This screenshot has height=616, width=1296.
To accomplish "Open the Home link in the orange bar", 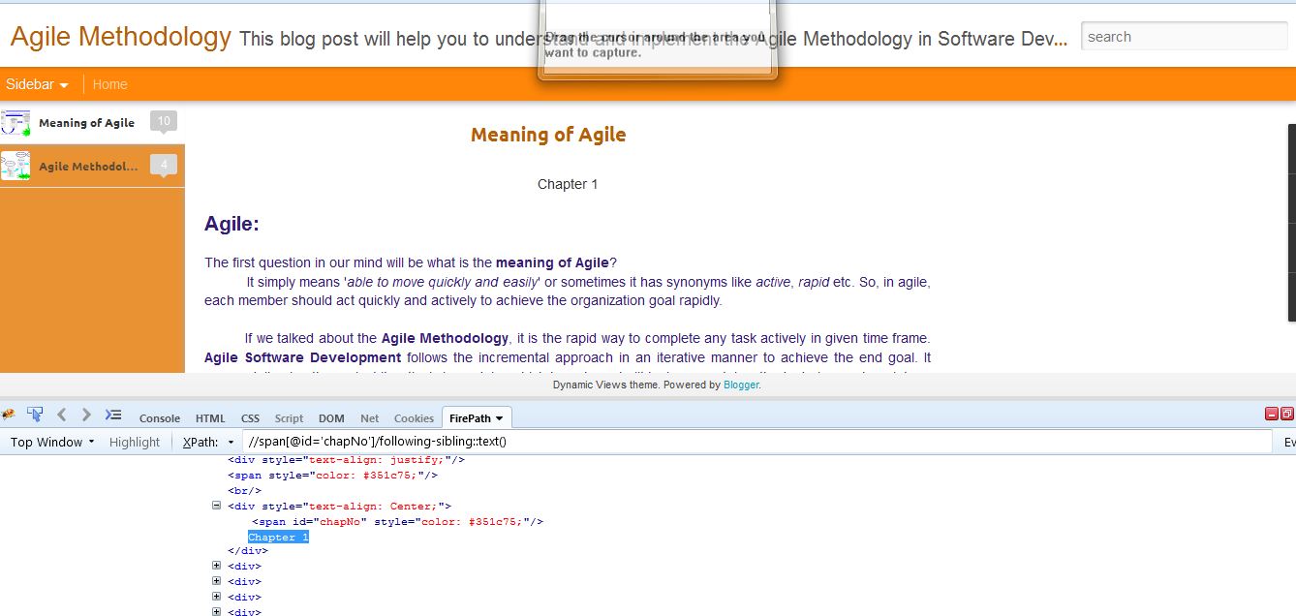I will 109,84.
